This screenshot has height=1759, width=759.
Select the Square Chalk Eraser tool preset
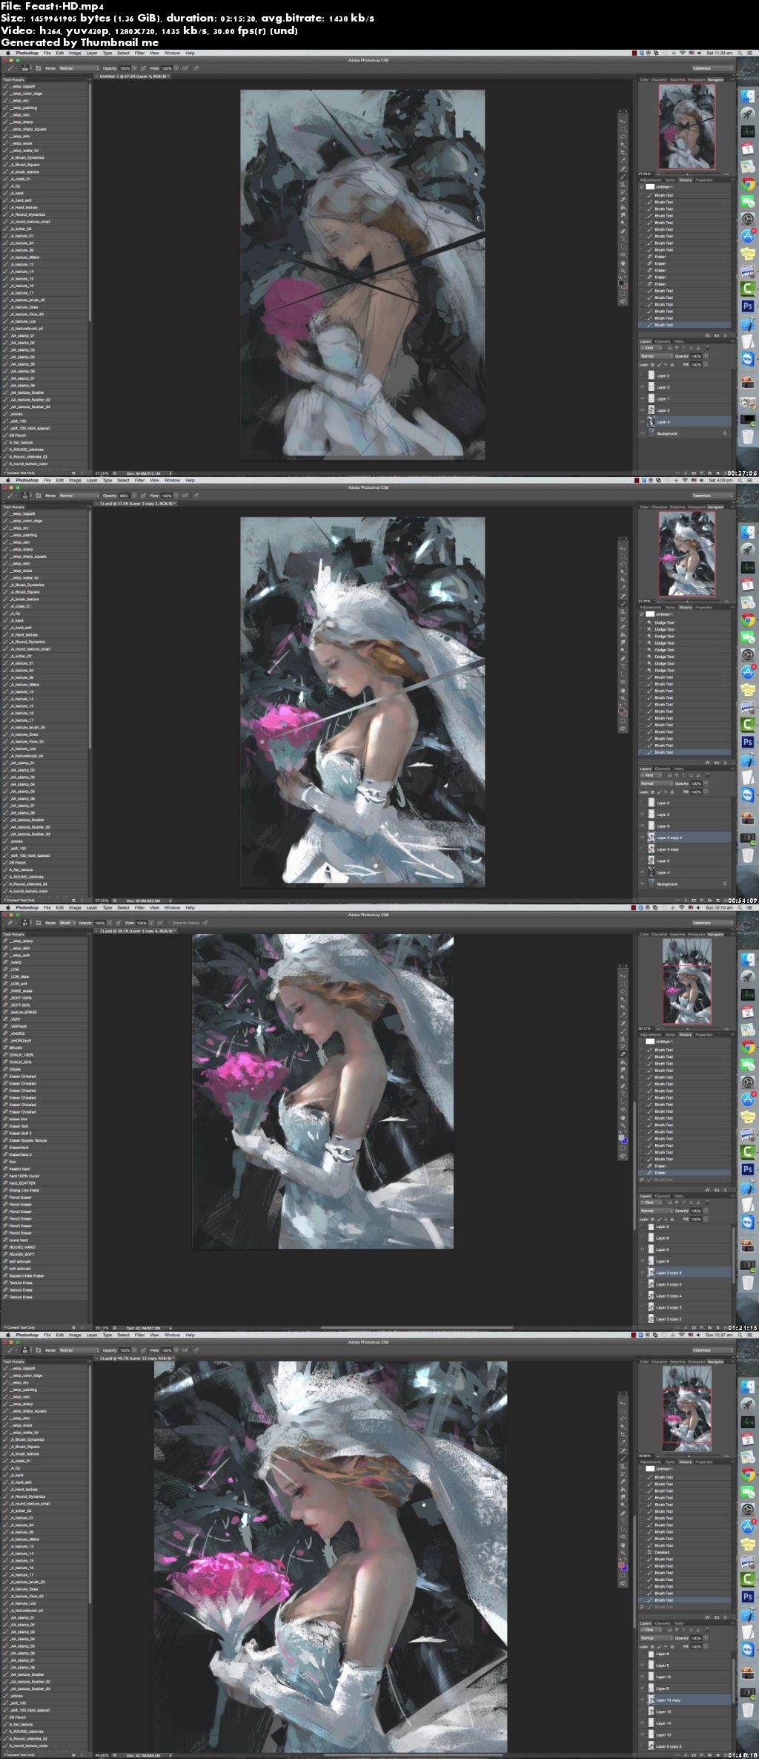click(x=27, y=1276)
